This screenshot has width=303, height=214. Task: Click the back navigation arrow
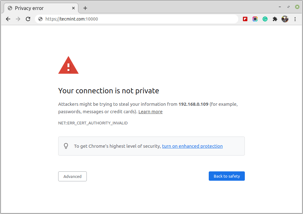pos(8,19)
